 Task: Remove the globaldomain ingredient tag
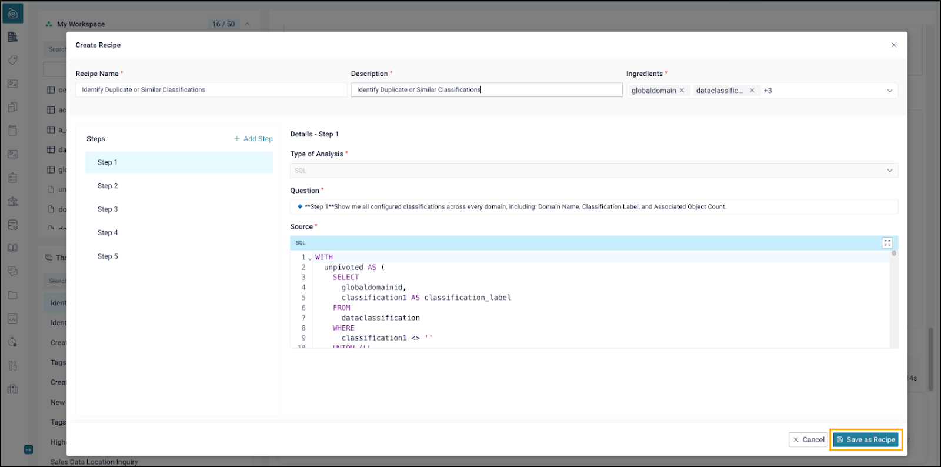(x=682, y=91)
